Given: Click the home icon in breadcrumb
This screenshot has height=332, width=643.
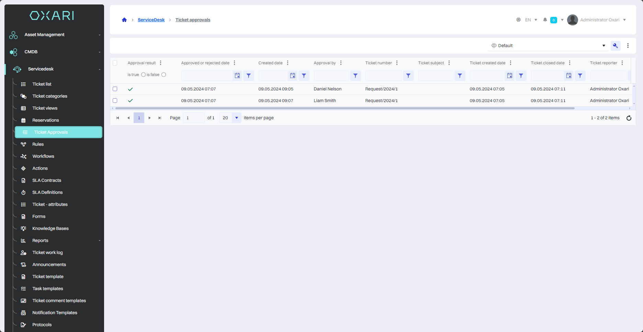Looking at the screenshot, I should click(x=124, y=20).
